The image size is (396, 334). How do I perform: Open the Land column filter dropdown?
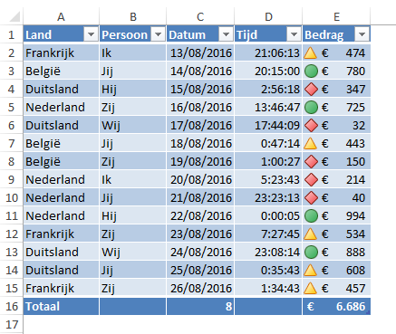(91, 34)
